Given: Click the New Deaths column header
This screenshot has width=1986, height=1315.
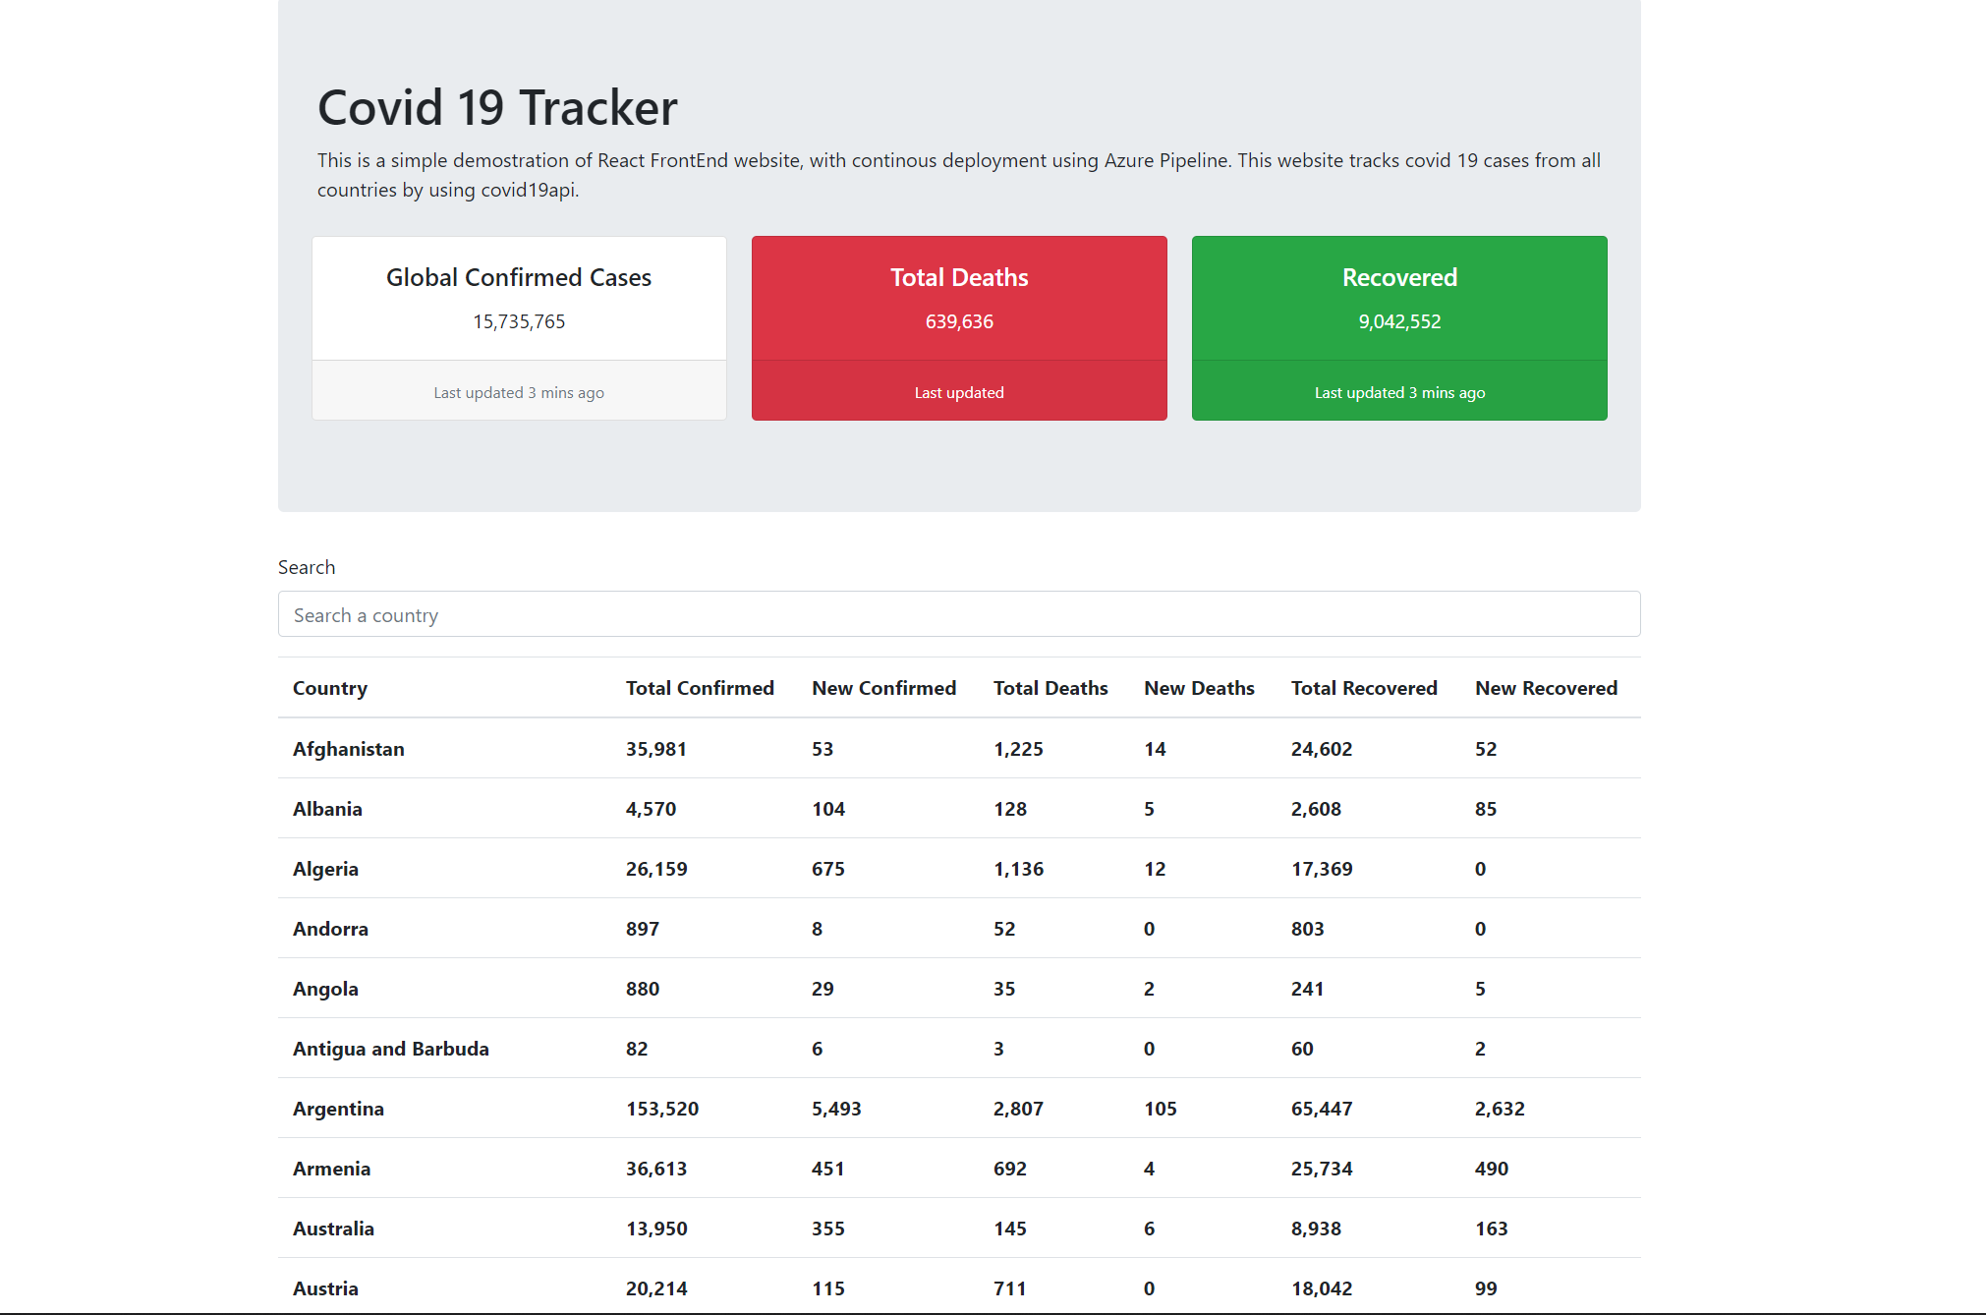Looking at the screenshot, I should (1199, 688).
